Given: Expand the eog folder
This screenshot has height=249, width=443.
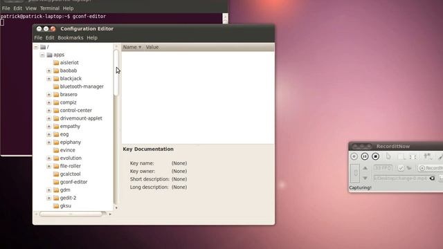Looking at the screenshot, I should click(49, 134).
